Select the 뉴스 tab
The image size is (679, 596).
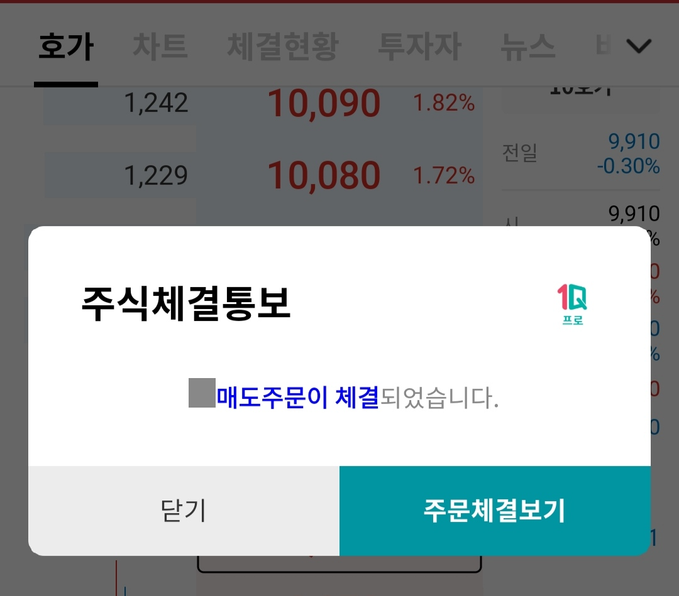pyautogui.click(x=527, y=46)
